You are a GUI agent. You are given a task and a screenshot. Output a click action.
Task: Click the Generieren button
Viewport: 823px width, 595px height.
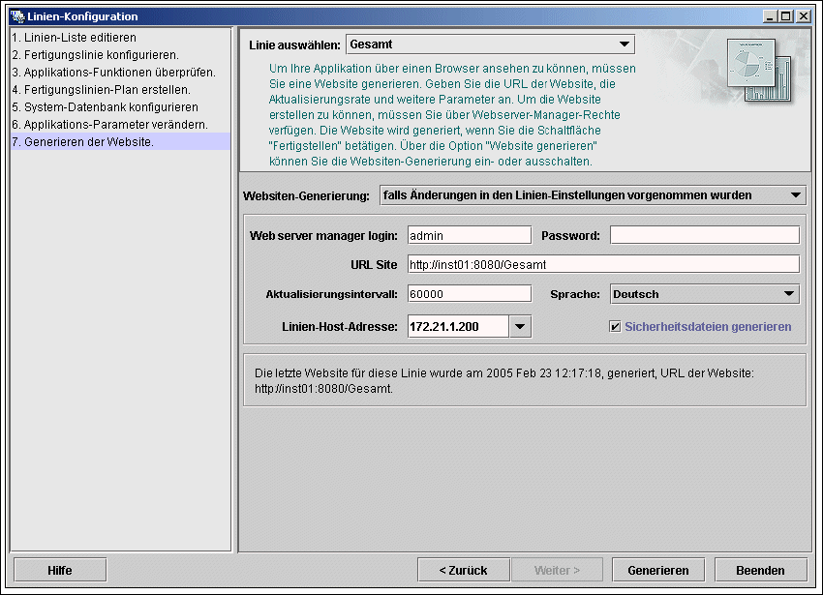pos(658,571)
